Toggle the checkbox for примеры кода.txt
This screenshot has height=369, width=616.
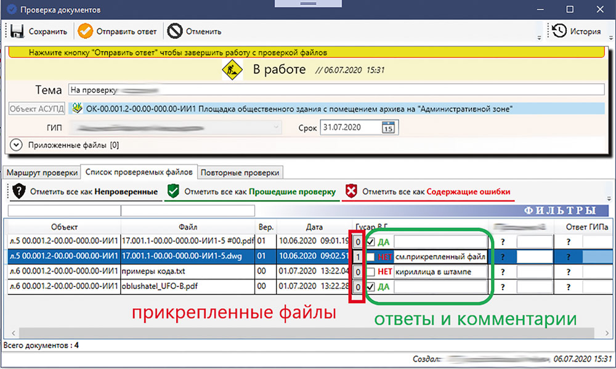(x=370, y=272)
